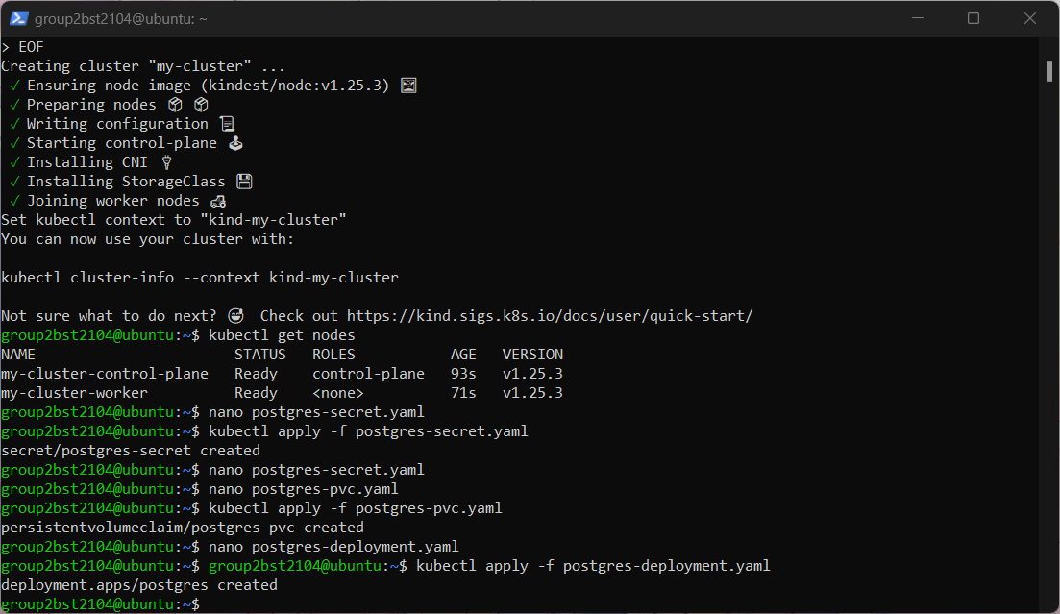Close the terminal window
The image size is (1060, 614).
pos(1029,18)
